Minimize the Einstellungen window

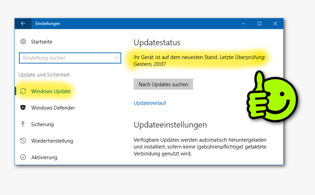(x=244, y=23)
